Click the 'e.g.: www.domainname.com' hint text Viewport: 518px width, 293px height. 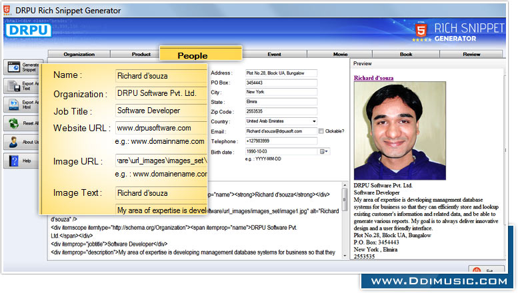pyautogui.click(x=159, y=142)
